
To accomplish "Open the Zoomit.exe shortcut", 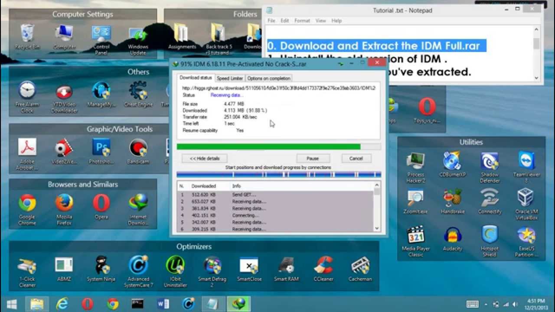I will click(x=416, y=202).
